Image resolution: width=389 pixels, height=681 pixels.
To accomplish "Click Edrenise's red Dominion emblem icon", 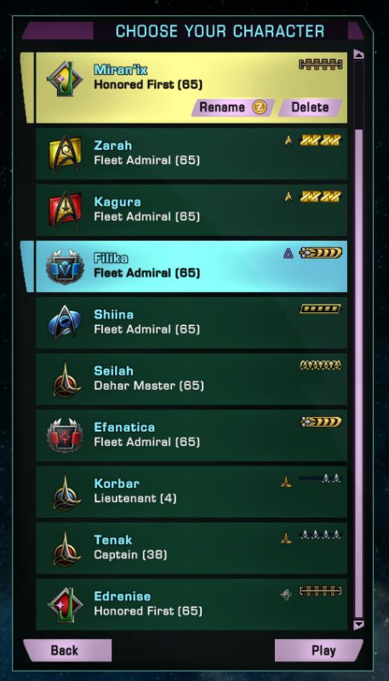I will click(65, 604).
